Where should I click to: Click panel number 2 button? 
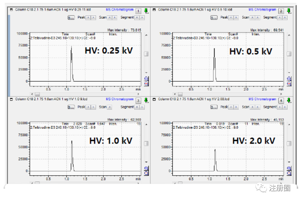point(281,11)
